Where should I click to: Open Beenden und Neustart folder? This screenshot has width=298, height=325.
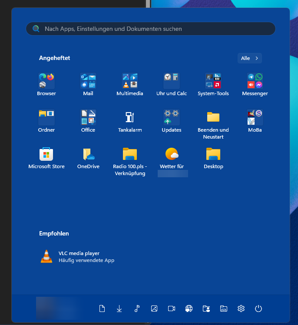coord(213,117)
